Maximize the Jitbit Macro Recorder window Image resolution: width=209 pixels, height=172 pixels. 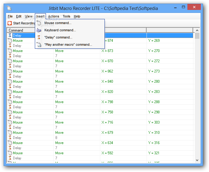(x=183, y=7)
